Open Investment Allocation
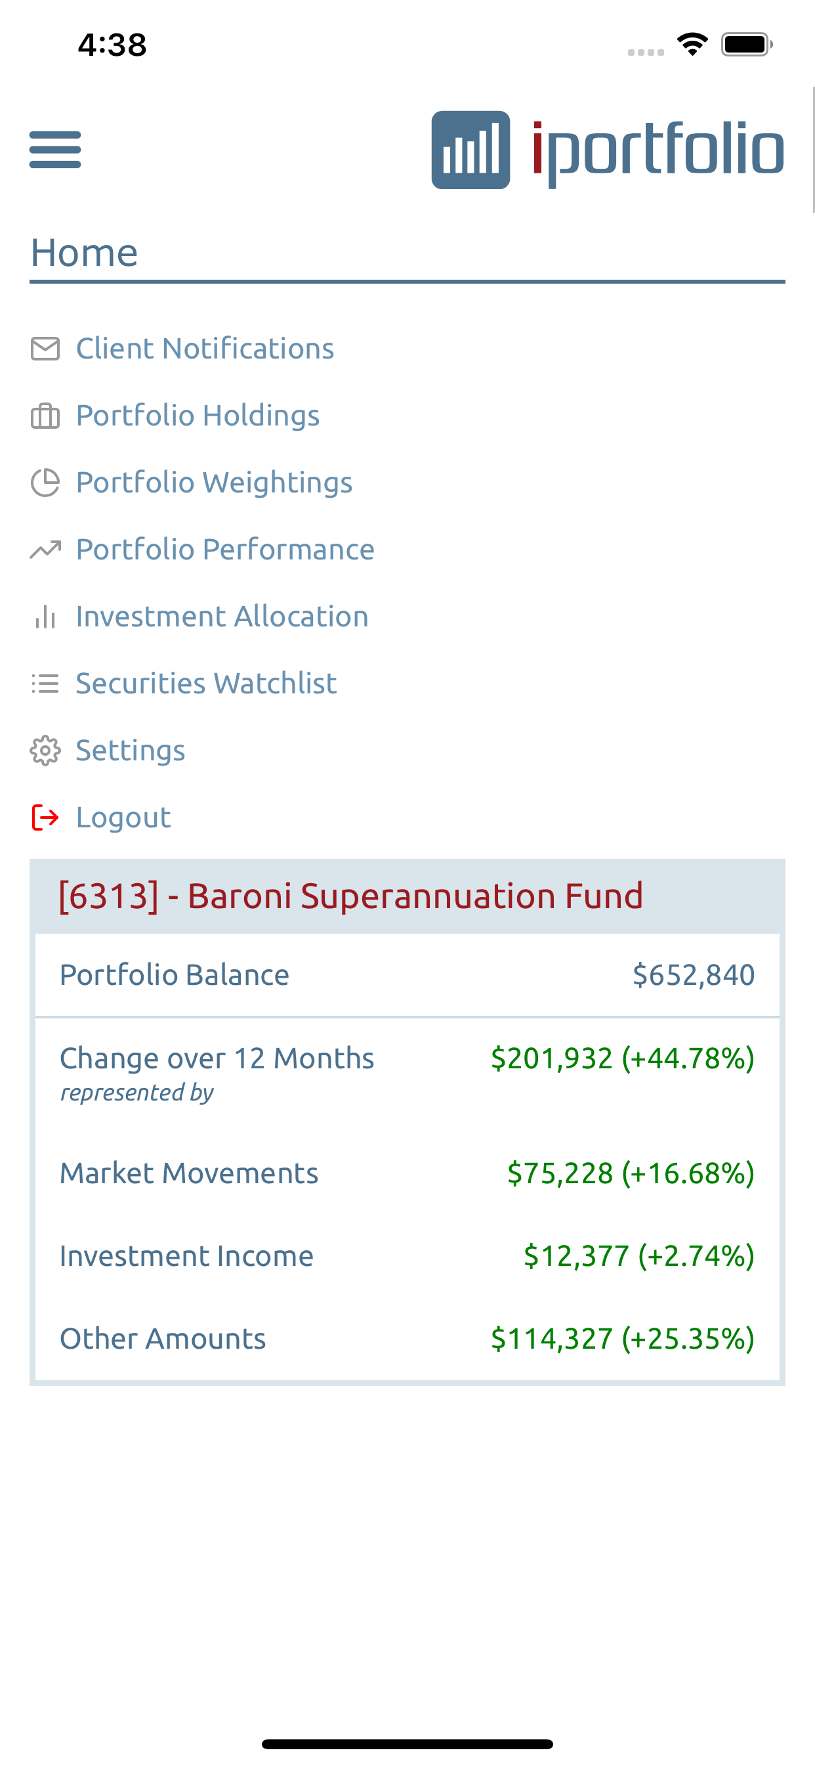815x1765 pixels. 222,617
